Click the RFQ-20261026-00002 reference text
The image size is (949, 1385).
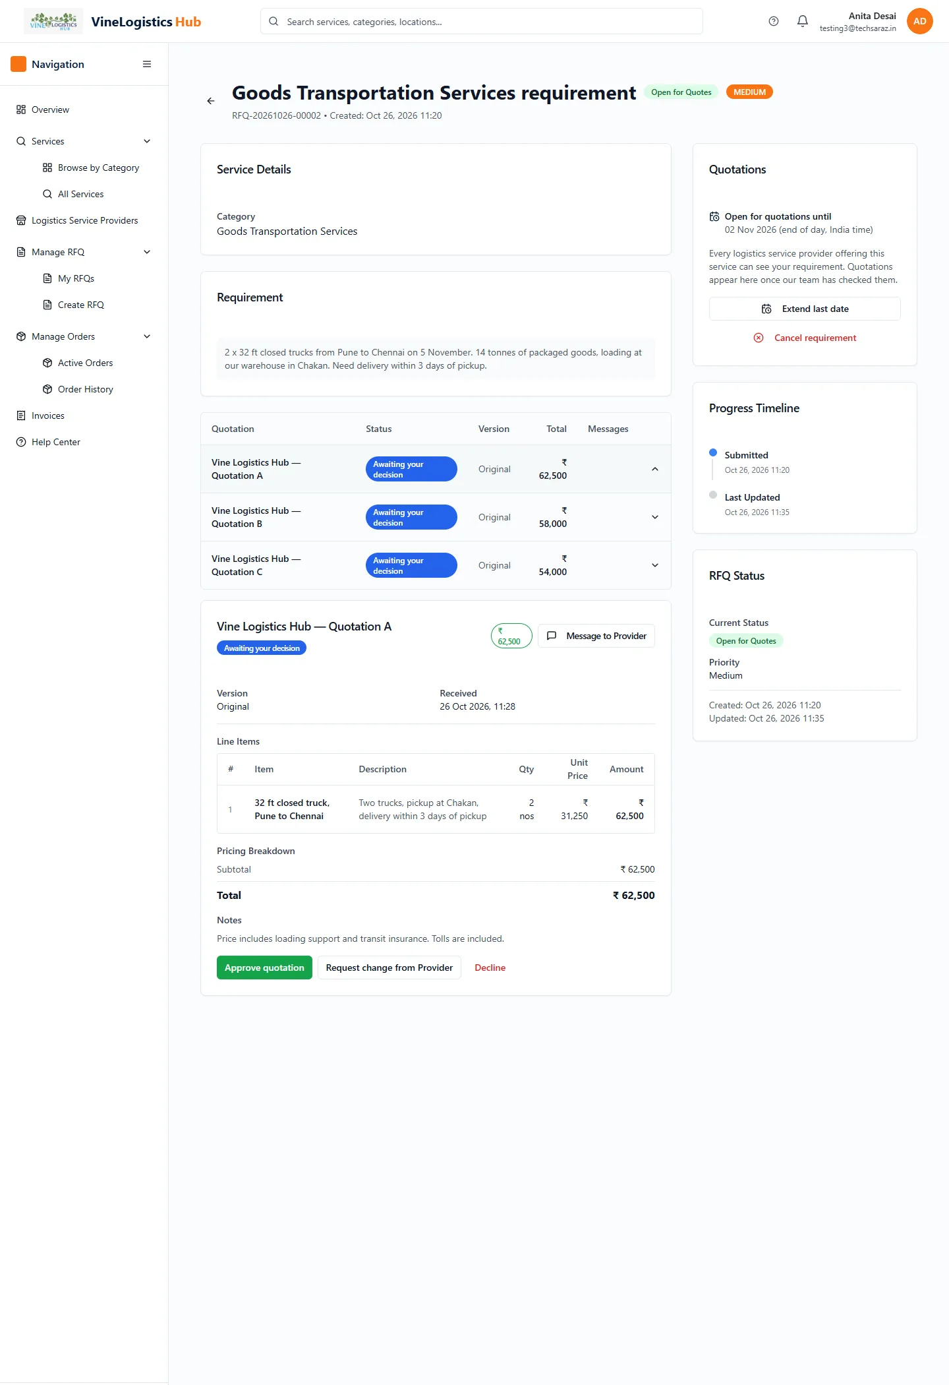point(276,115)
